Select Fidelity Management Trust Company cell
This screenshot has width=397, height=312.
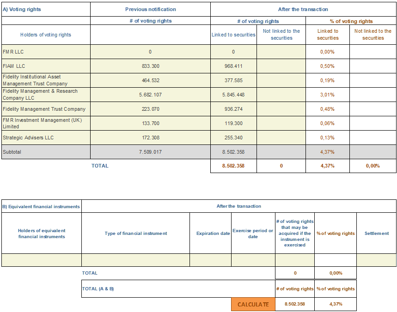[46, 109]
